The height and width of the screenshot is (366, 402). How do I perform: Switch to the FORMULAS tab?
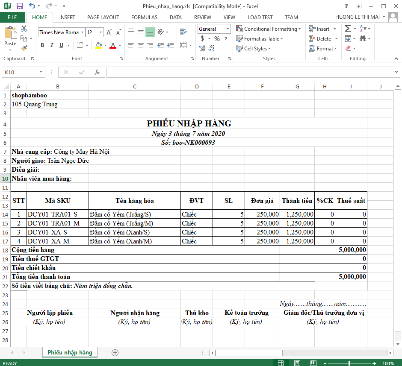click(145, 18)
